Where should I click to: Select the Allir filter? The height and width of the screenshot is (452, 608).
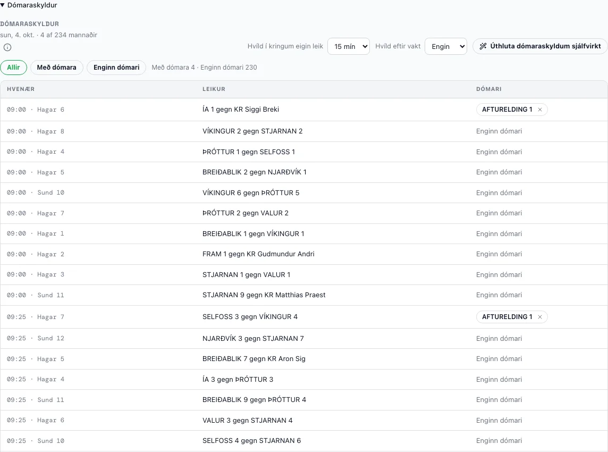click(13, 68)
